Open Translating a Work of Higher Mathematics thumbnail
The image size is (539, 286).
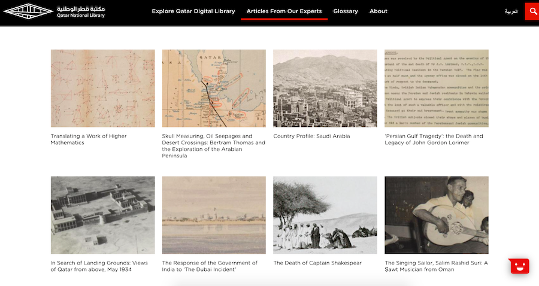point(103,88)
